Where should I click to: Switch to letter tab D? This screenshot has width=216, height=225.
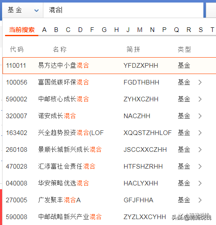coord(80,30)
